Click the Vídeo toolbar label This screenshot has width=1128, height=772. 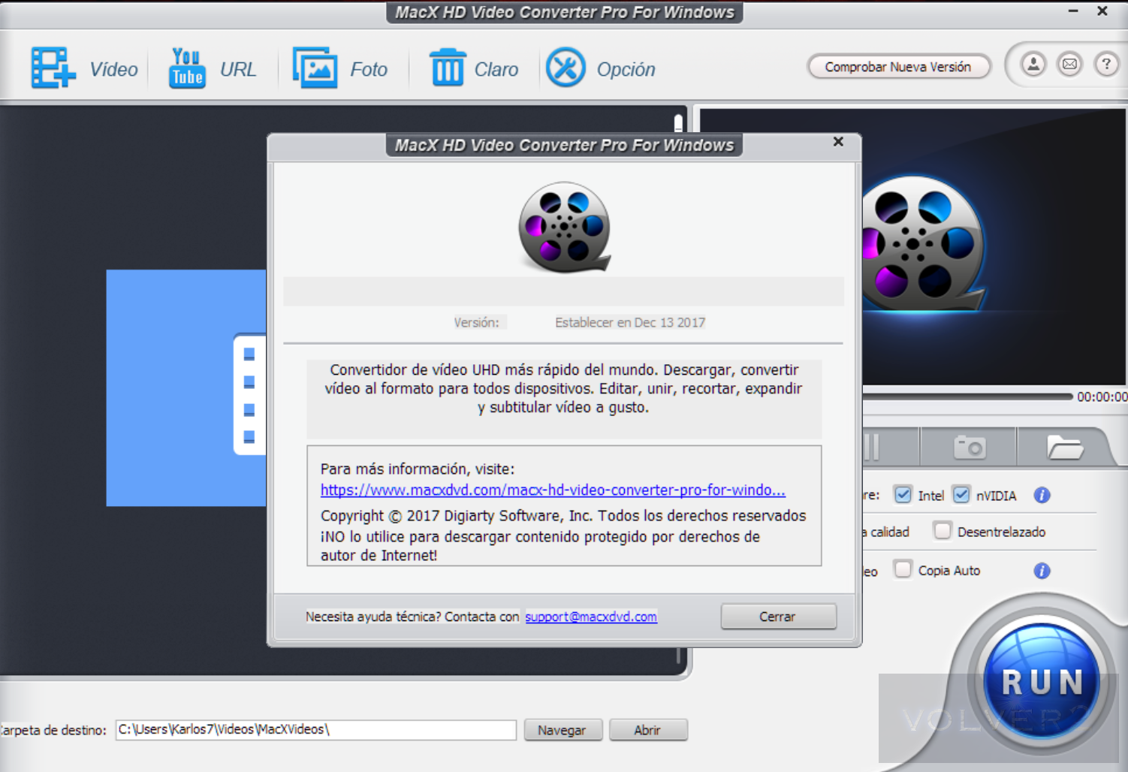click(x=113, y=70)
